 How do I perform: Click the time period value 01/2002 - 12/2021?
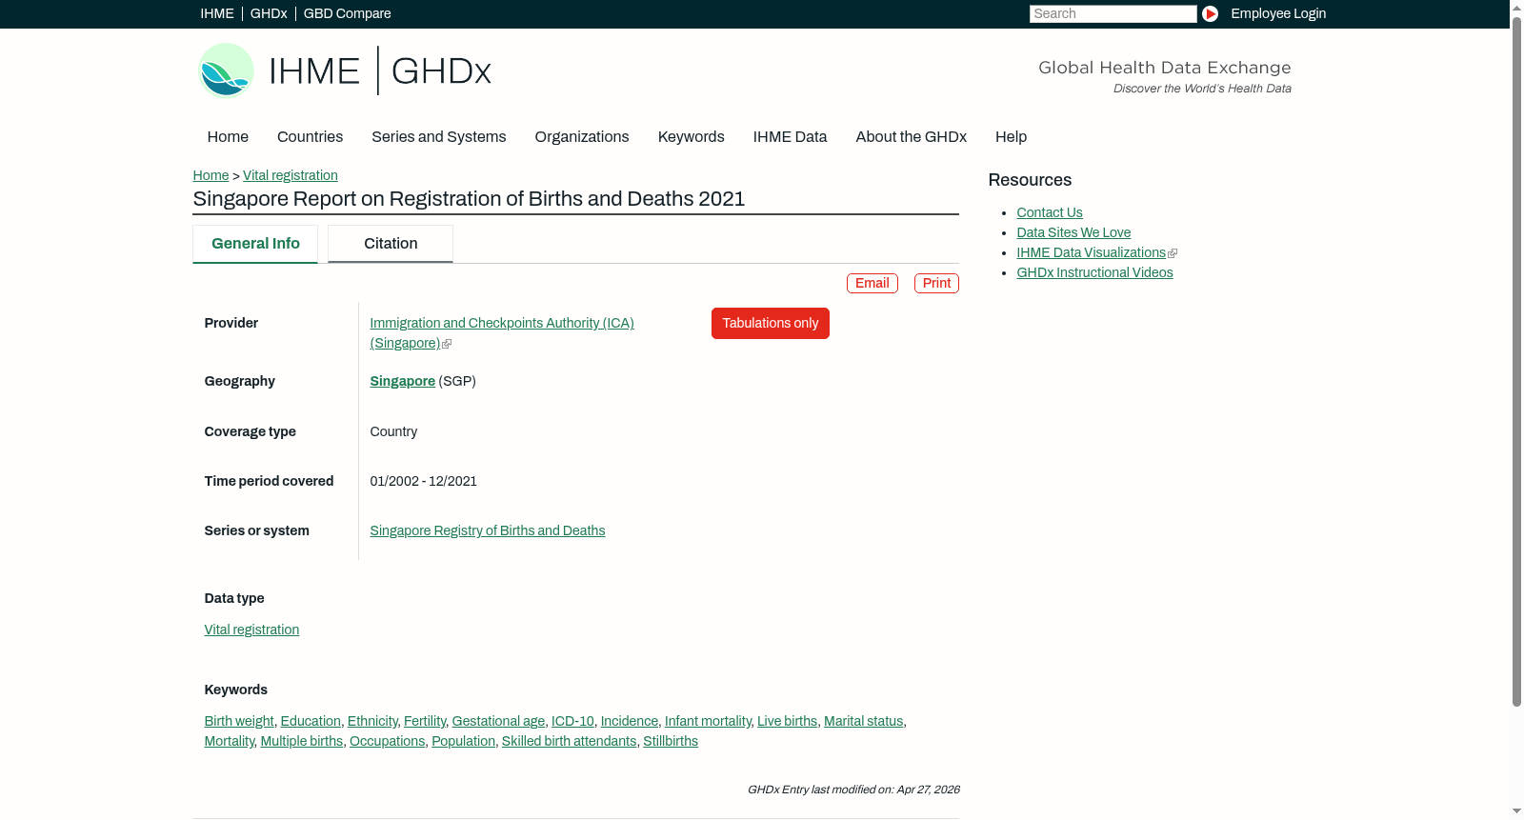(424, 481)
